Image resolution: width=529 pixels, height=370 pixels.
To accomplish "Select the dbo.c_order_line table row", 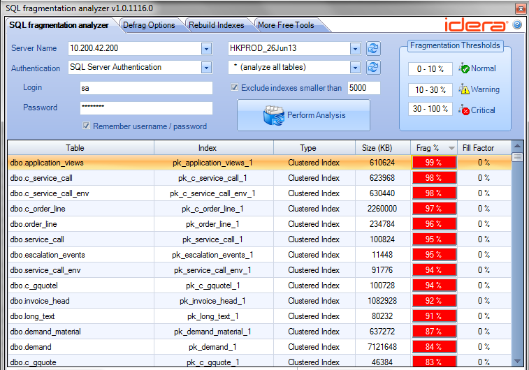I will (x=259, y=209).
